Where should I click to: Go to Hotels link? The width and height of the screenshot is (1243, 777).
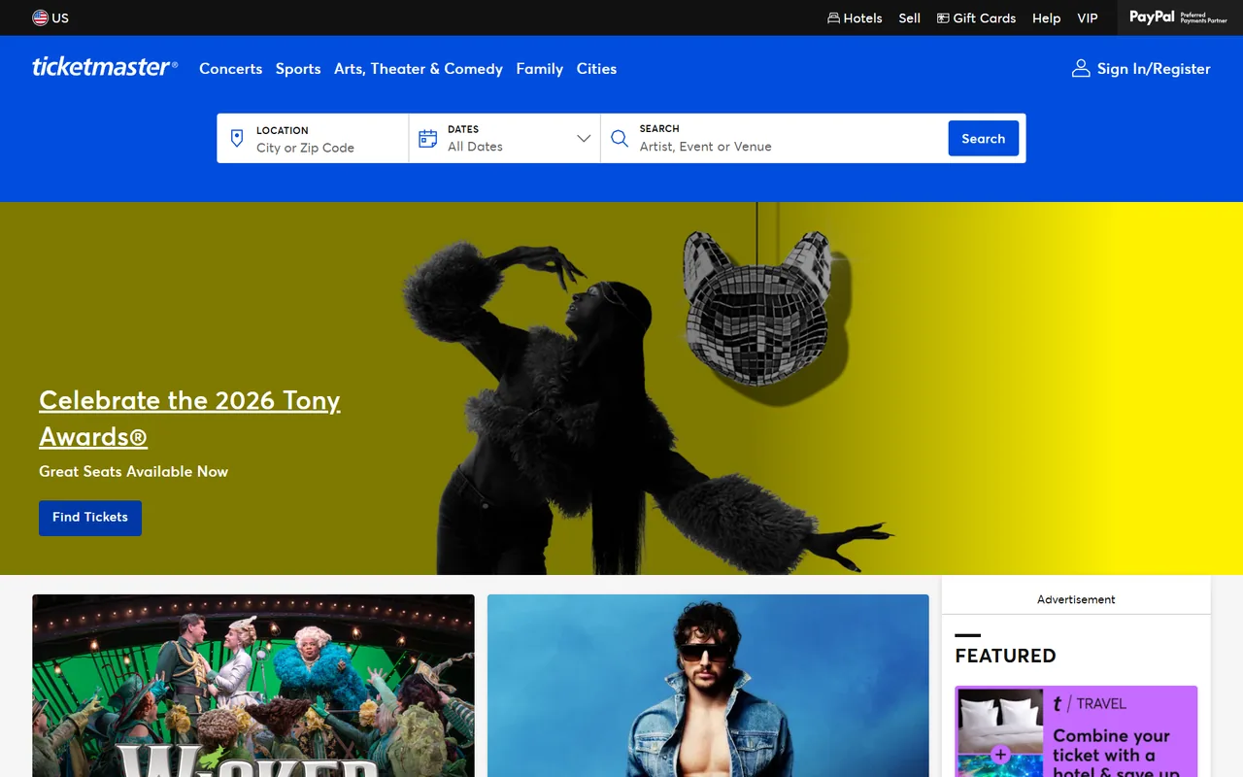coord(855,17)
